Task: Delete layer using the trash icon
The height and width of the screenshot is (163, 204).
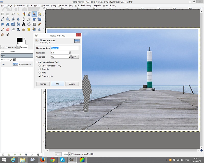Action: coord(38,154)
